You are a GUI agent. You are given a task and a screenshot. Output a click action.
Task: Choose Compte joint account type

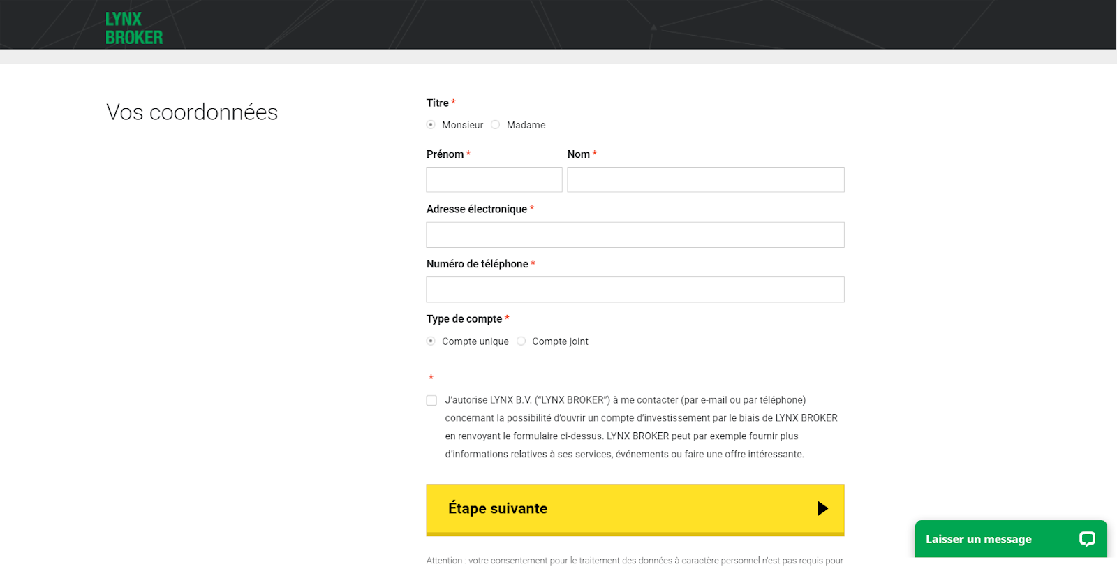(x=521, y=341)
